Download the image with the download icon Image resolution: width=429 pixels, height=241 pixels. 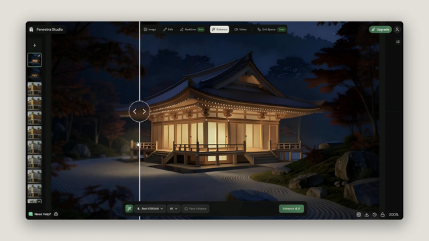pos(367,214)
